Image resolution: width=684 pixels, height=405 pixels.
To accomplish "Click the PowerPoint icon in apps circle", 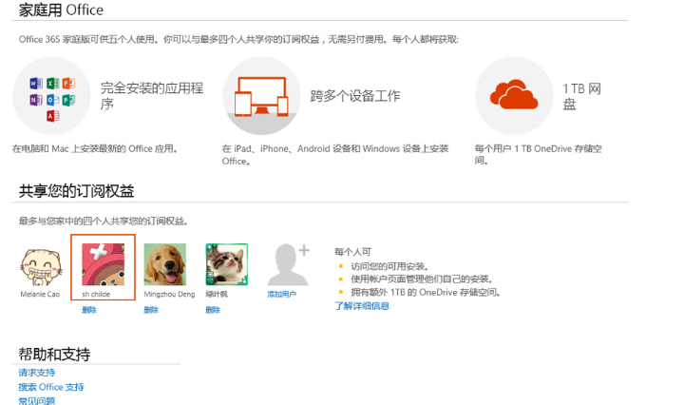I will coord(68,84).
